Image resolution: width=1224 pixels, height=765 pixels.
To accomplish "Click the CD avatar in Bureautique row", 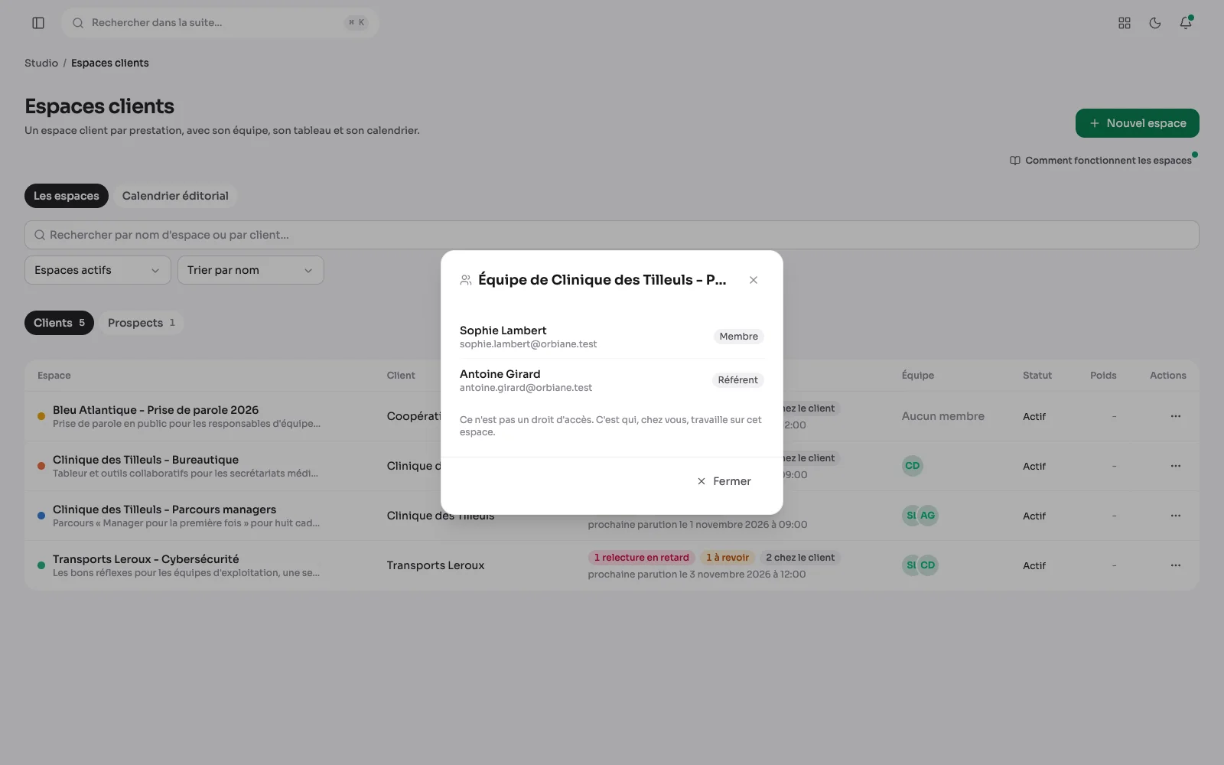I will [x=912, y=466].
